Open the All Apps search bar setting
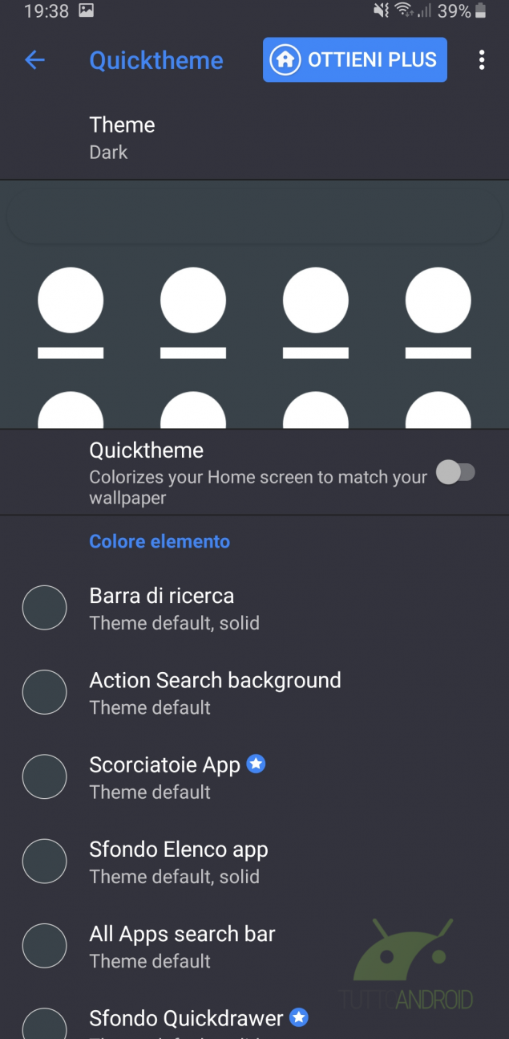Viewport: 509px width, 1039px height. (x=182, y=946)
